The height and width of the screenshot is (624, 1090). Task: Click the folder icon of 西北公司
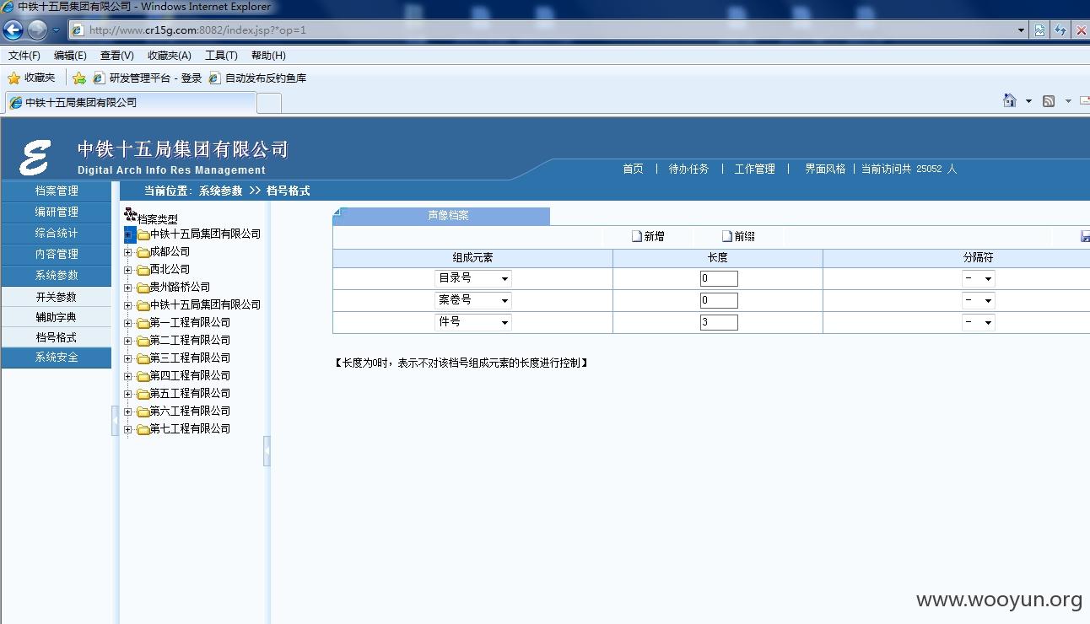(x=143, y=270)
